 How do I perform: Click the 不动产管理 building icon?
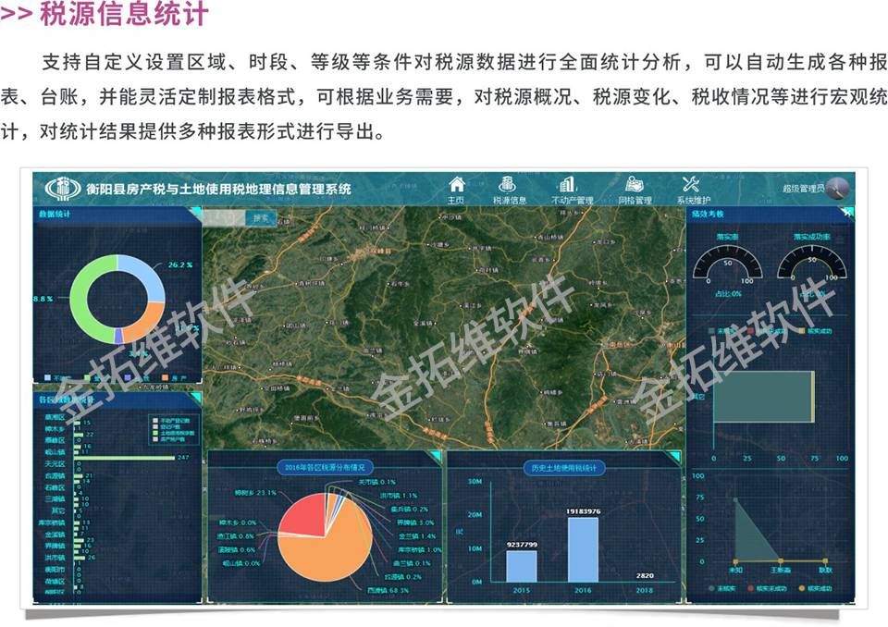[567, 184]
